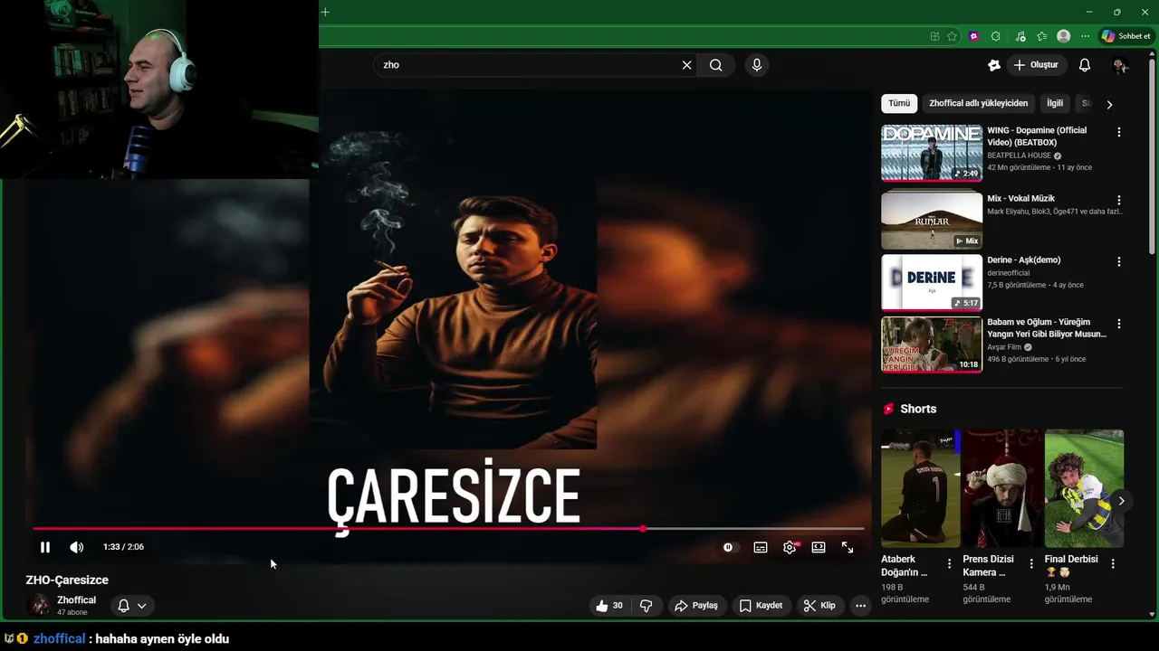This screenshot has height=651, width=1159.
Task: Open the Zhoffical channel name link
Action: click(x=76, y=600)
